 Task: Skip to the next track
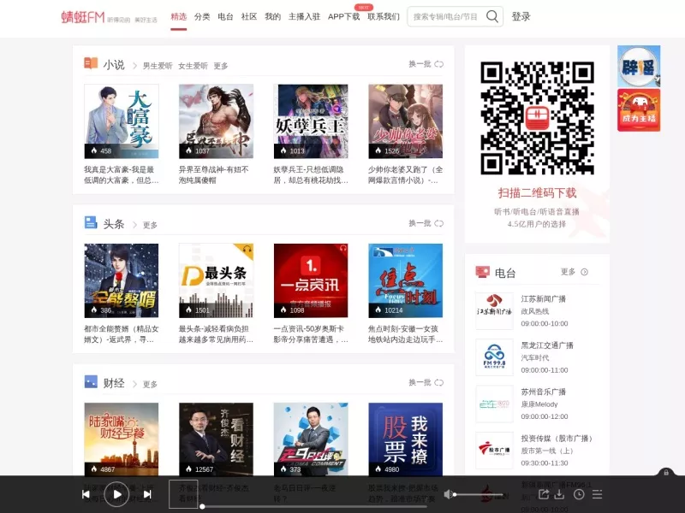pyautogui.click(x=147, y=494)
